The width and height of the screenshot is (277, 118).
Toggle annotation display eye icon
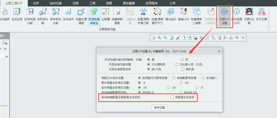(219, 38)
